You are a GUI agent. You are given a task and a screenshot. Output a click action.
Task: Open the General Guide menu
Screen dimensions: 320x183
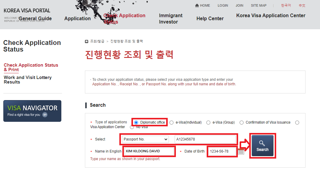tap(35, 18)
